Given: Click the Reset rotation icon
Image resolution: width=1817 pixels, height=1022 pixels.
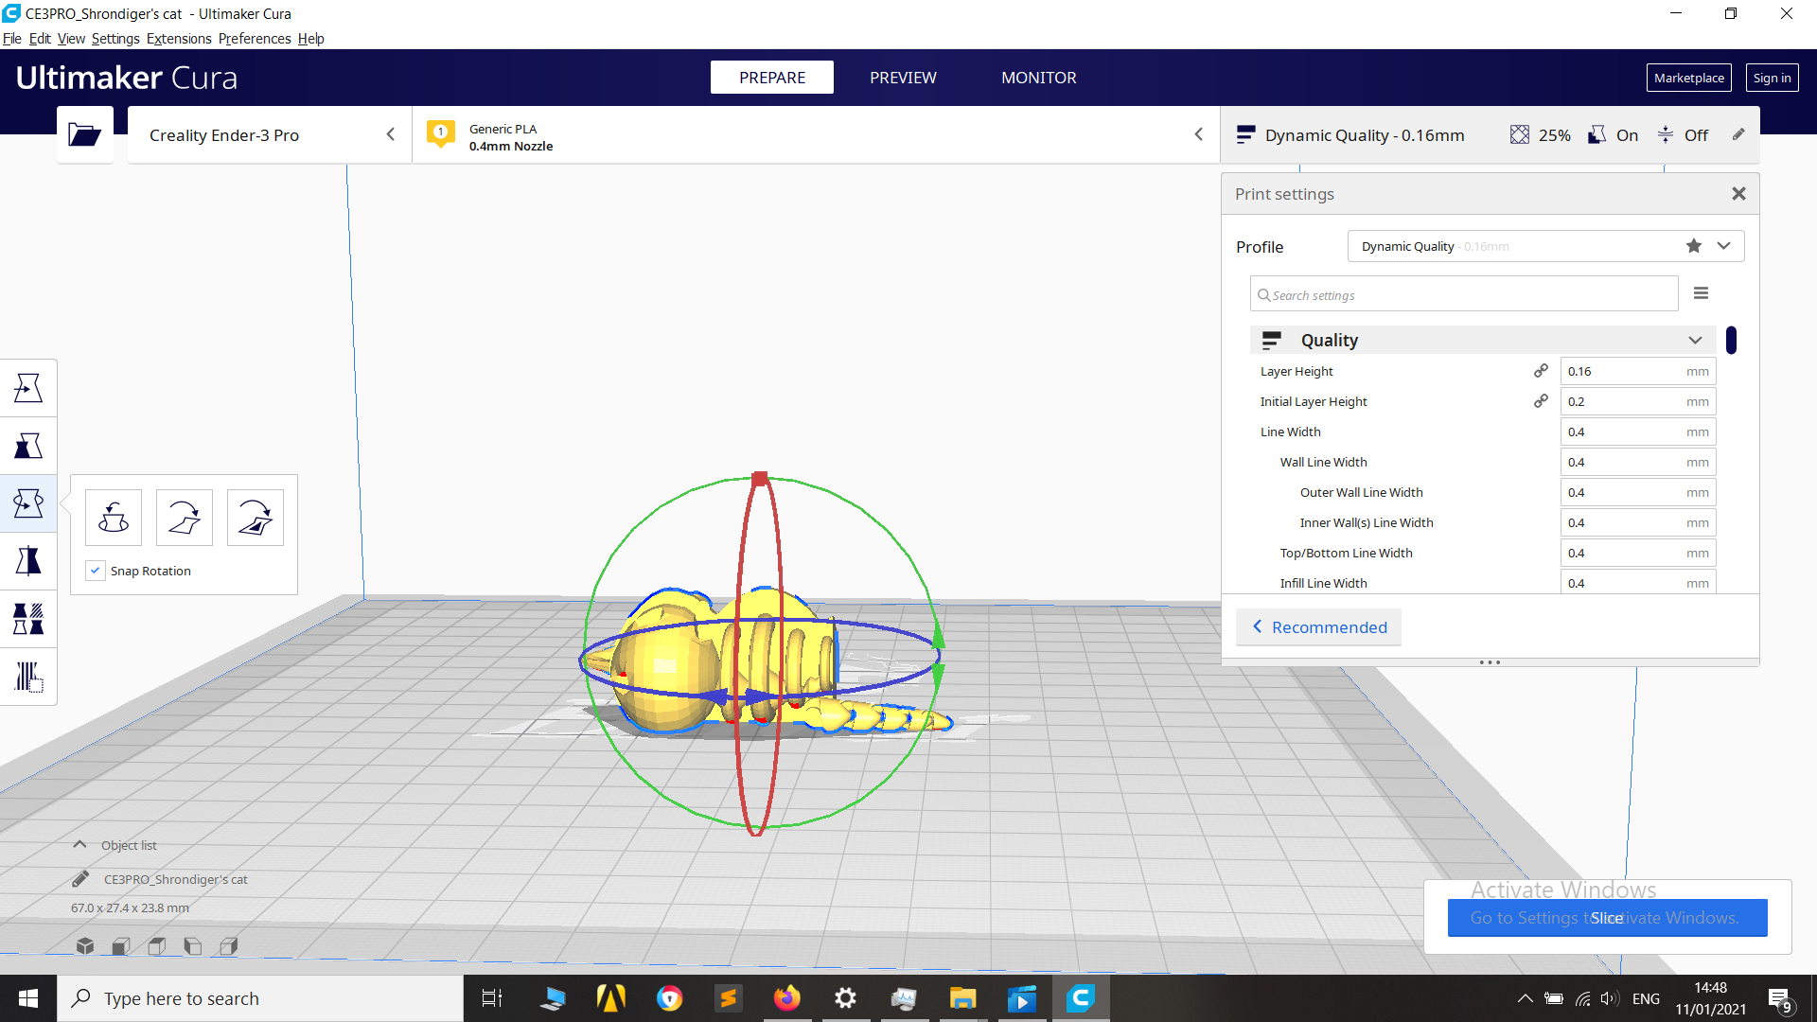Looking at the screenshot, I should point(114,518).
